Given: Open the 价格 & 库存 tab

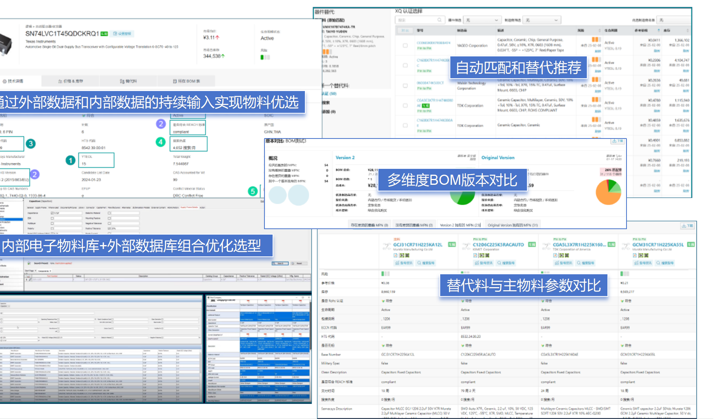Looking at the screenshot, I should [x=70, y=81].
